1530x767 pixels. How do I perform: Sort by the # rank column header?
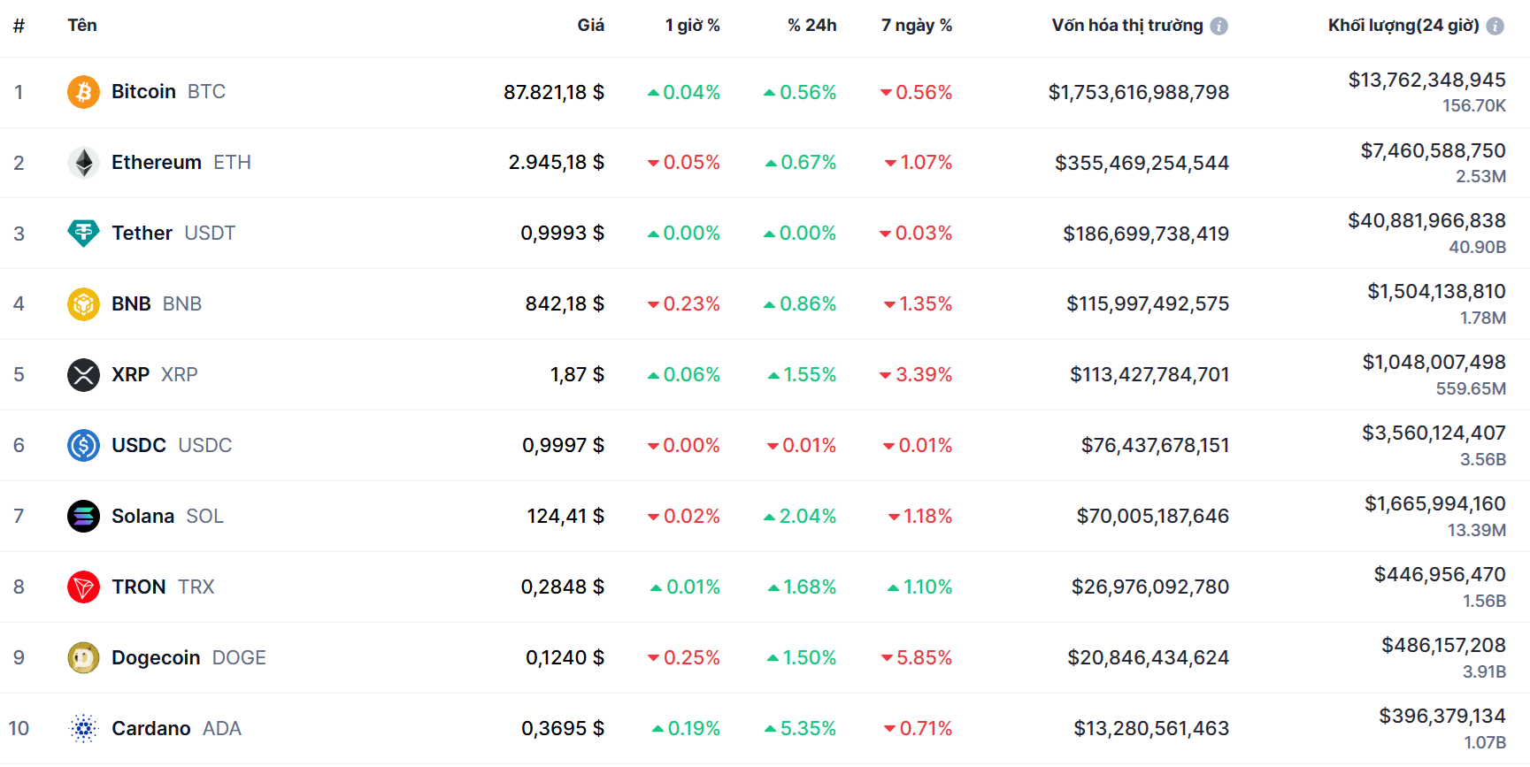[19, 26]
